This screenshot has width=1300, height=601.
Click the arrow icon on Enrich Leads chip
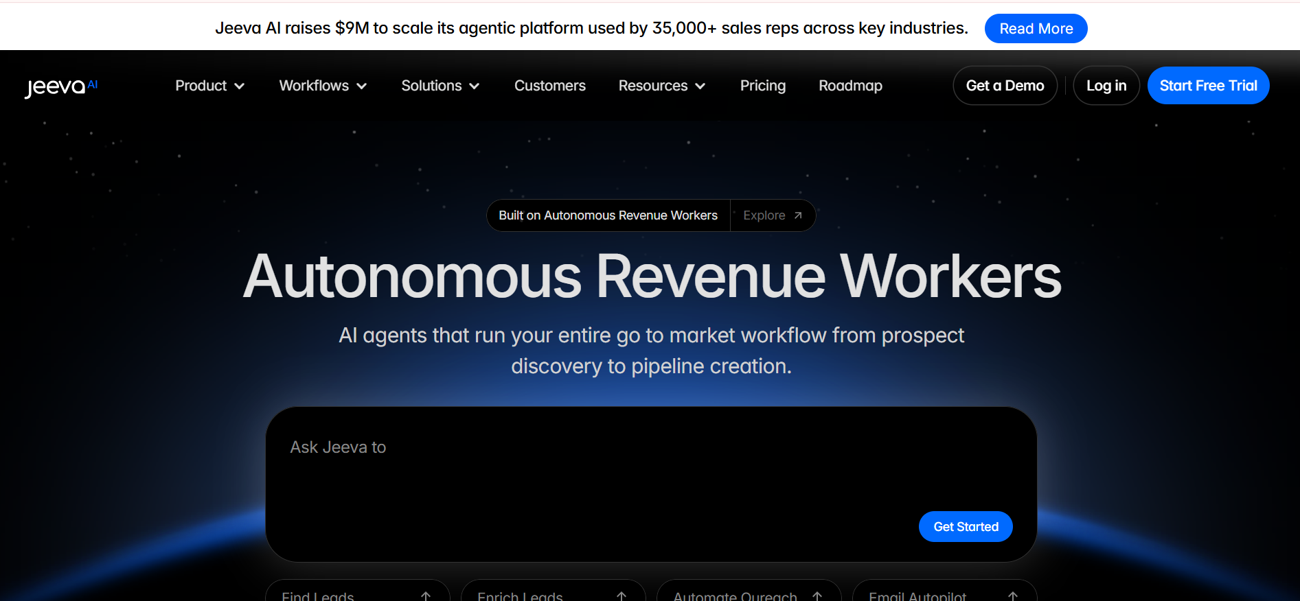point(622,596)
